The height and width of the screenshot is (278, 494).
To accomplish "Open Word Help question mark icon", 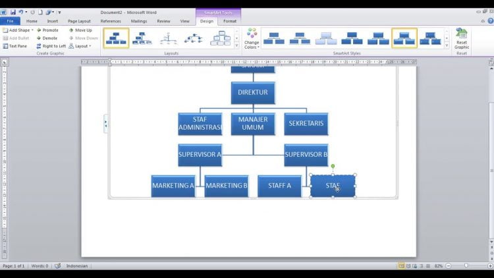I will pos(491,21).
